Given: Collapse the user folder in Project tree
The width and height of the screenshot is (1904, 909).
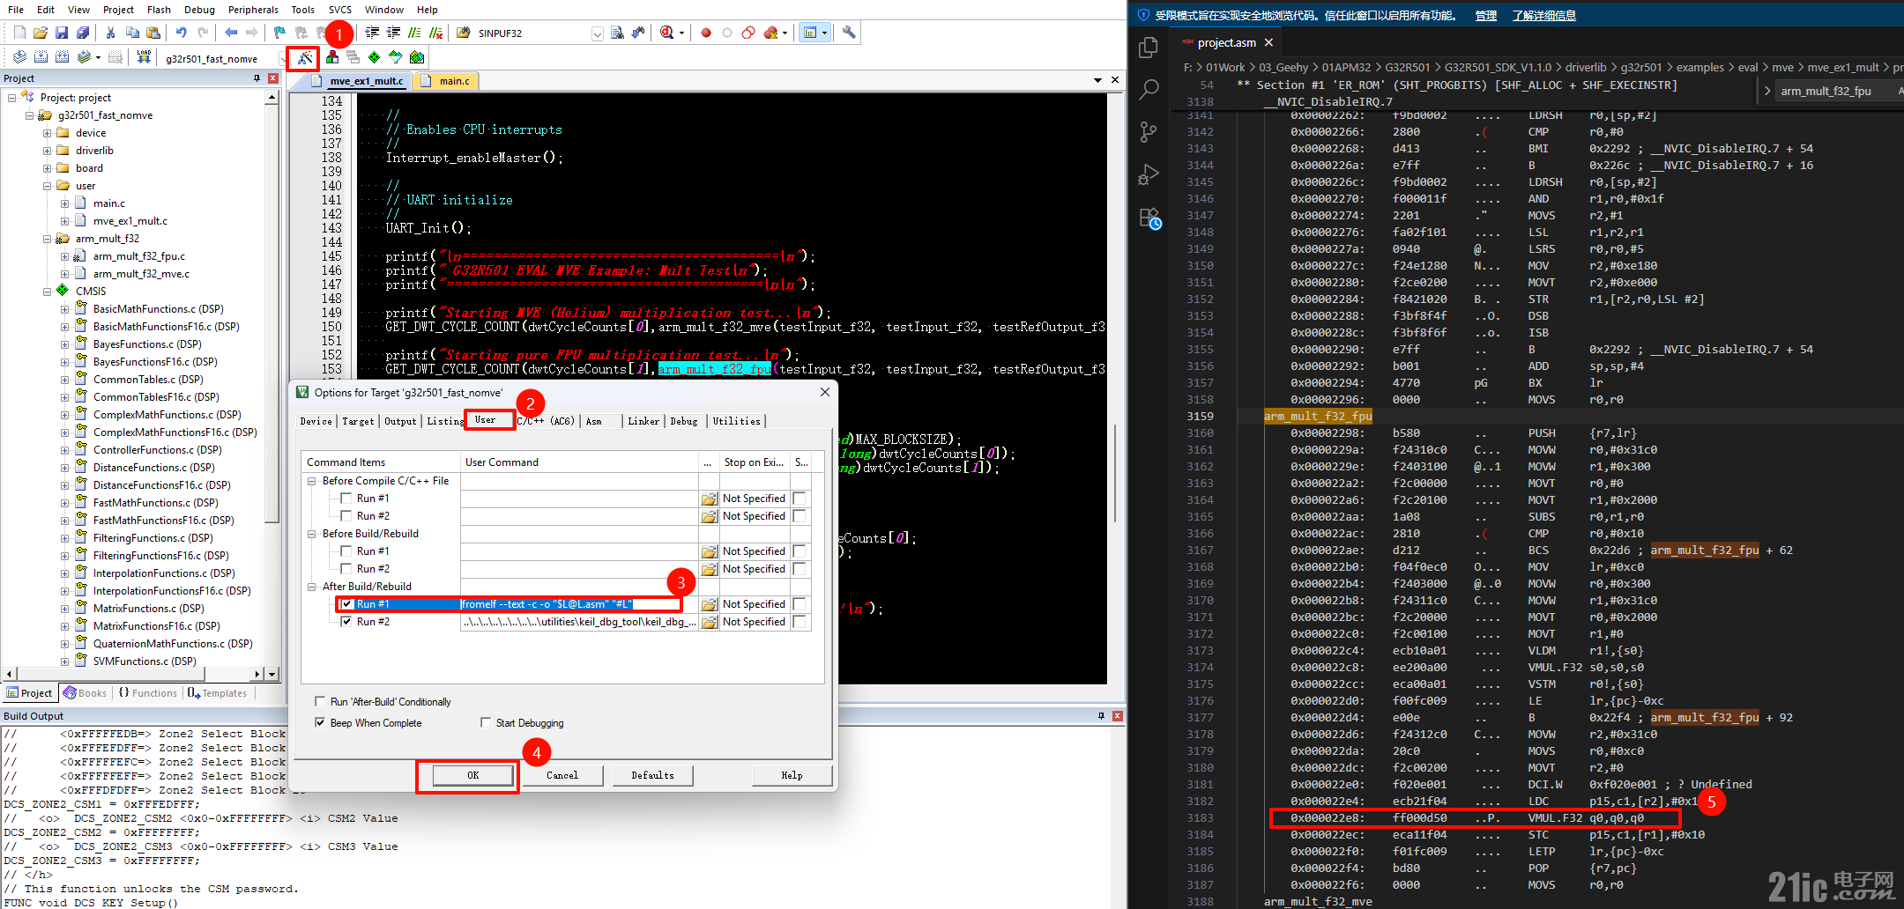Looking at the screenshot, I should pyautogui.click(x=48, y=186).
